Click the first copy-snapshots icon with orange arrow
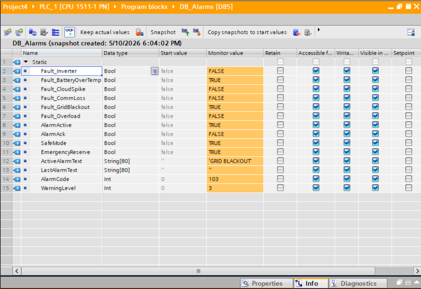 [297, 32]
